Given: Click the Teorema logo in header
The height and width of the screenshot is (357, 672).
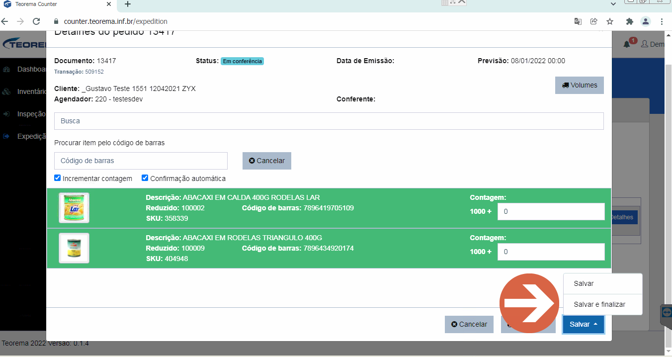Looking at the screenshot, I should [x=24, y=44].
